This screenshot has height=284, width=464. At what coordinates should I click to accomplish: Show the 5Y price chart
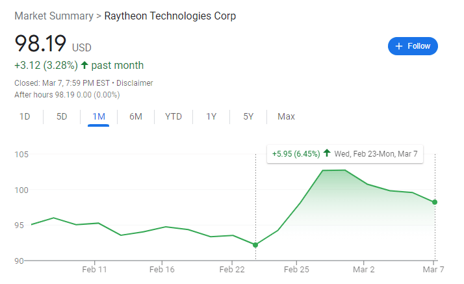click(248, 117)
